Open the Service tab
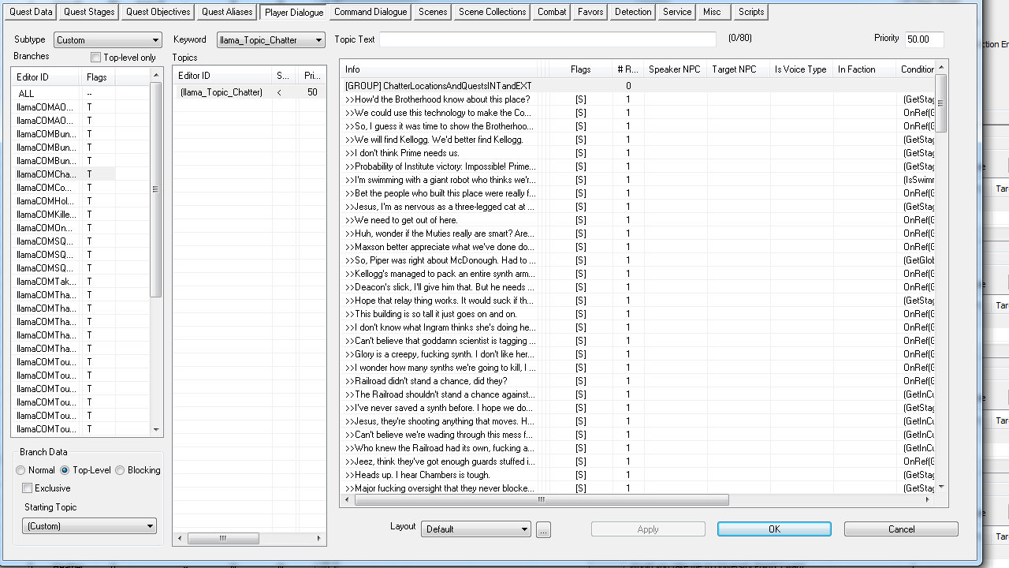Screen dimensions: 1009x568 (x=676, y=12)
